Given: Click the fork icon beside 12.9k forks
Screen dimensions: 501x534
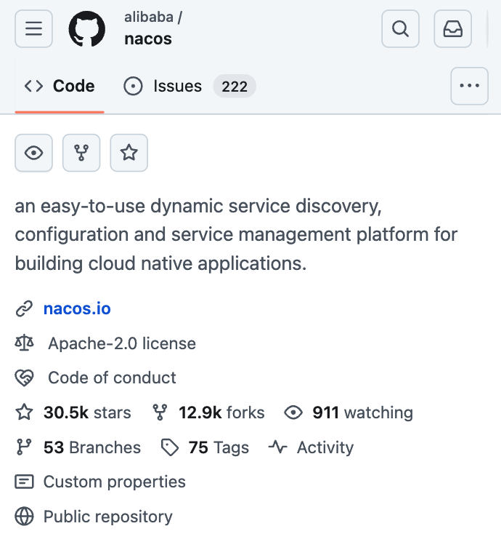Looking at the screenshot, I should (160, 413).
